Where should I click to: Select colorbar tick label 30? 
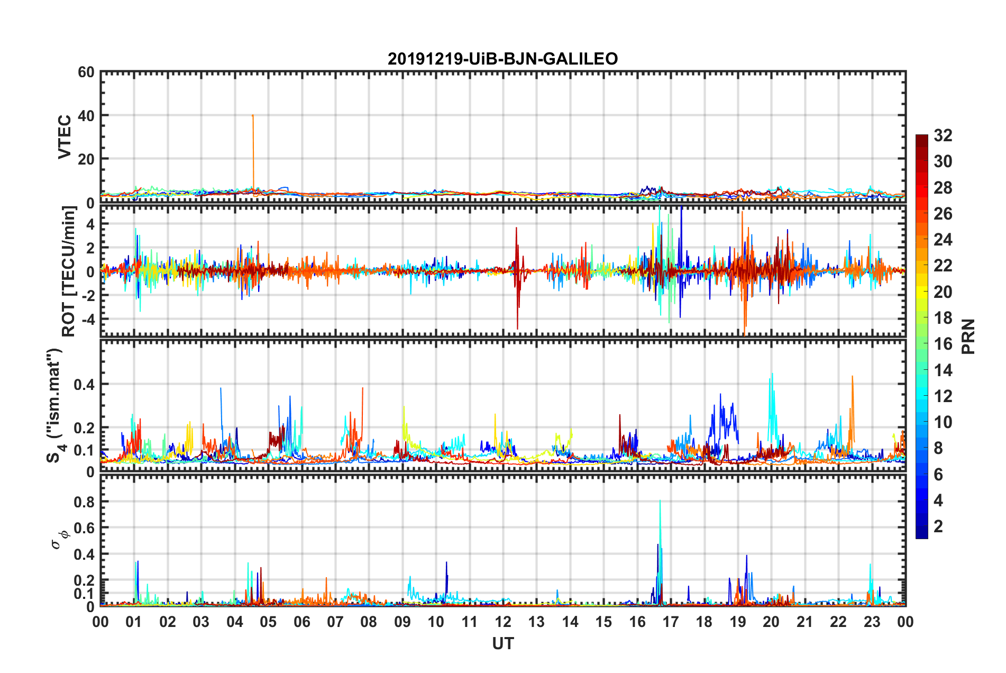pos(943,161)
